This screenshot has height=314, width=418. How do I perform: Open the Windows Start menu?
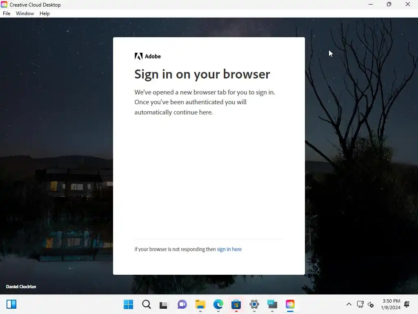[129, 304]
